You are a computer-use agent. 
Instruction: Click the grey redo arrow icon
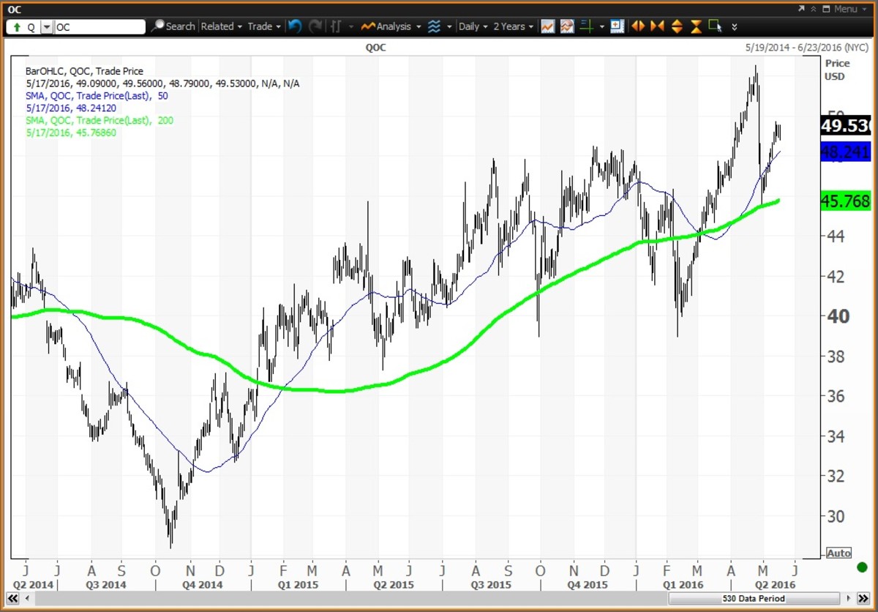pyautogui.click(x=315, y=26)
